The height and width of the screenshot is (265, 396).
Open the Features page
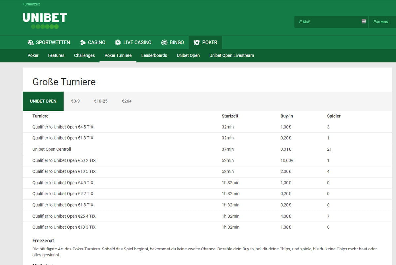pyautogui.click(x=56, y=55)
